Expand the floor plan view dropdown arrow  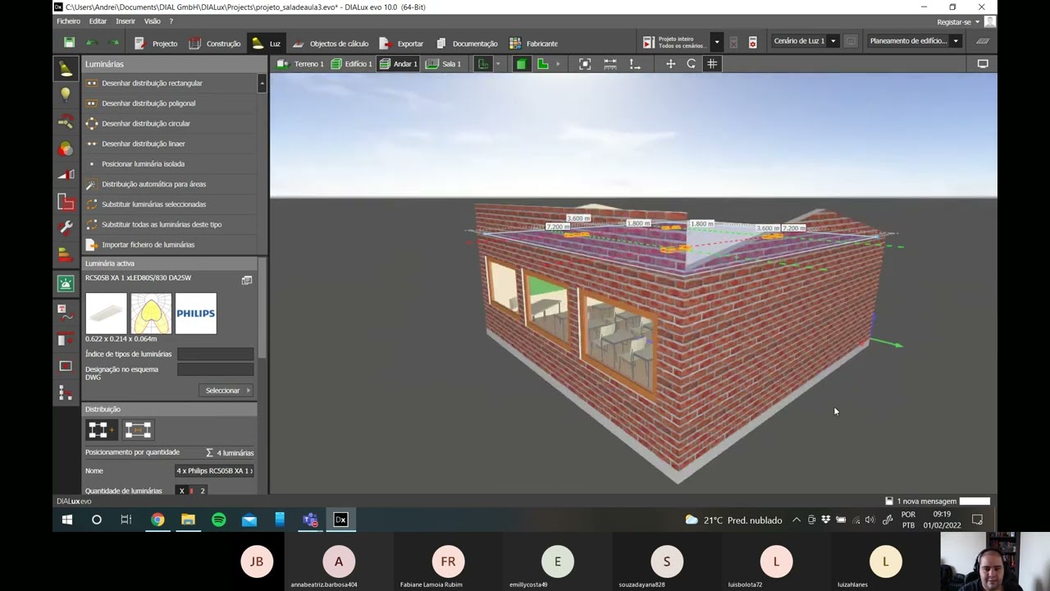[x=497, y=64]
